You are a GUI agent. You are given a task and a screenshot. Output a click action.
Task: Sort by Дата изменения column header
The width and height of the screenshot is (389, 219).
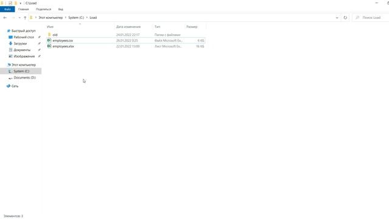128,27
